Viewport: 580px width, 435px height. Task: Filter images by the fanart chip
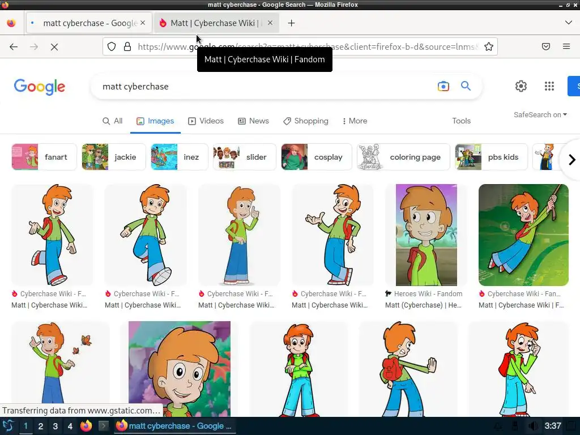(44, 157)
